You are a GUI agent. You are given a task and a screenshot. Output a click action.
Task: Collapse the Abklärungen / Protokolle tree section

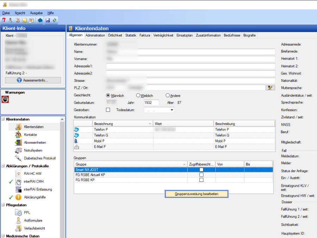[x=3, y=166]
